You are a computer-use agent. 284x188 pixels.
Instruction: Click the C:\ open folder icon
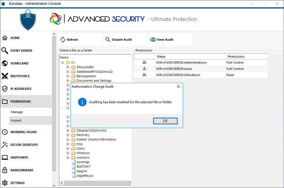point(68,62)
